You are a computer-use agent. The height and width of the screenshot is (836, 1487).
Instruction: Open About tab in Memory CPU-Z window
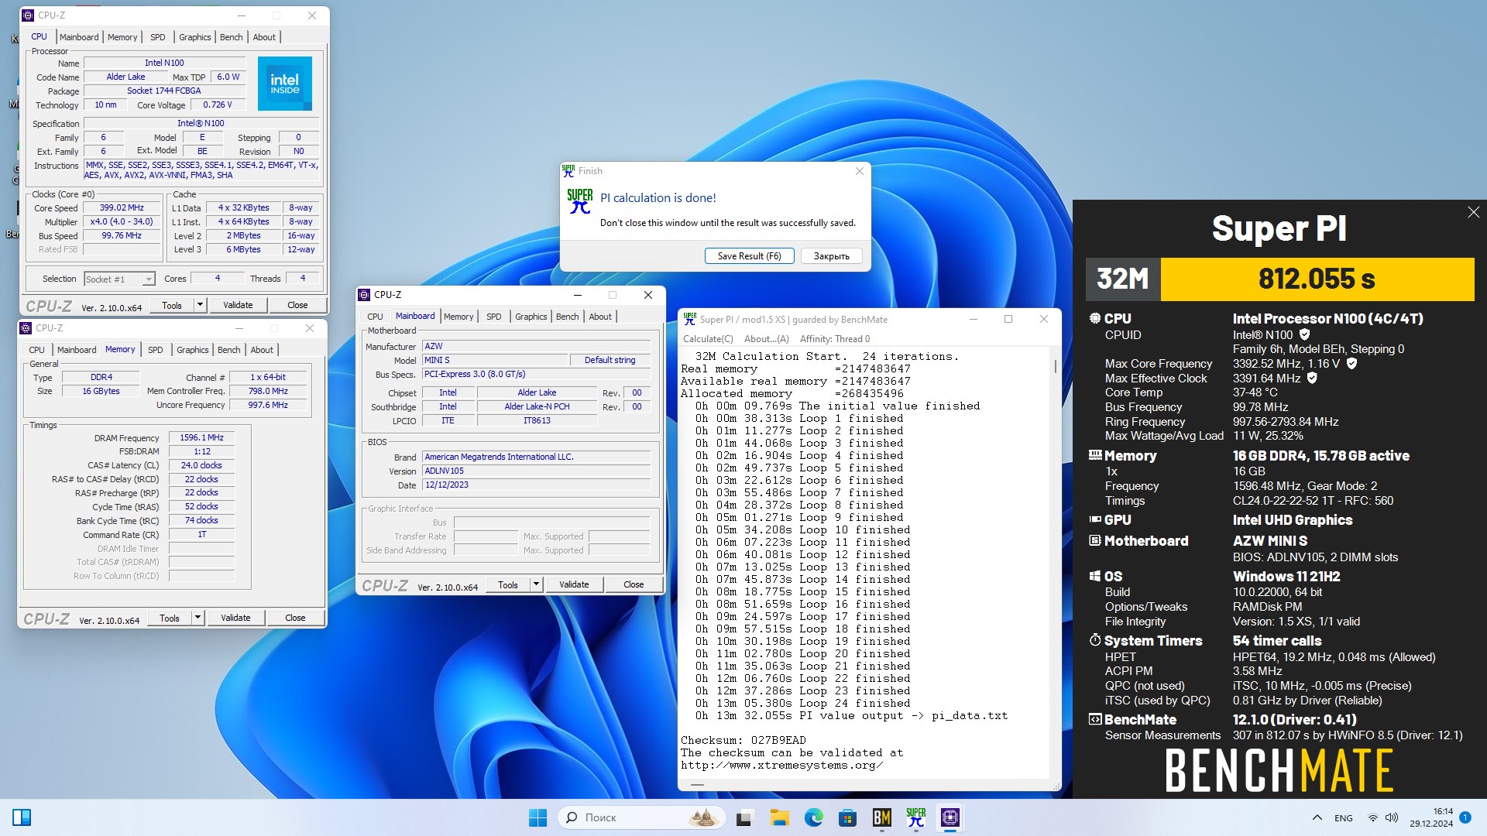click(x=262, y=350)
